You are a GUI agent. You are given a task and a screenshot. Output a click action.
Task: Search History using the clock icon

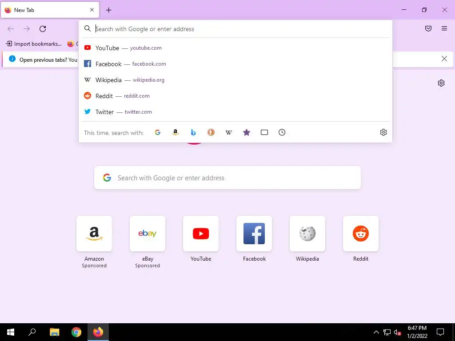point(282,132)
